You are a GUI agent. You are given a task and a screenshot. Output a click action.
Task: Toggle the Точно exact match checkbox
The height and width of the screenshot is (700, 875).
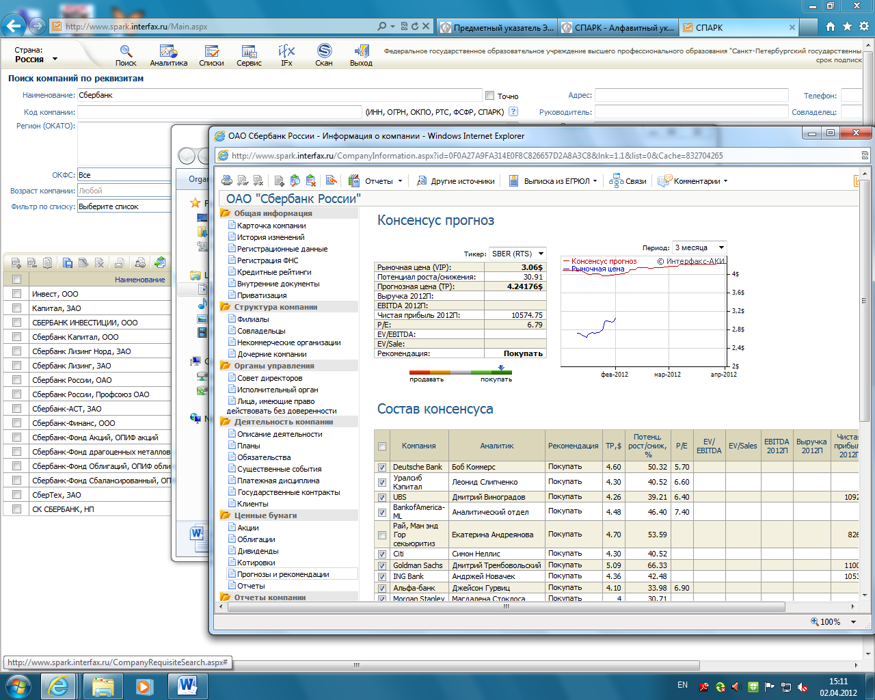pyautogui.click(x=489, y=95)
